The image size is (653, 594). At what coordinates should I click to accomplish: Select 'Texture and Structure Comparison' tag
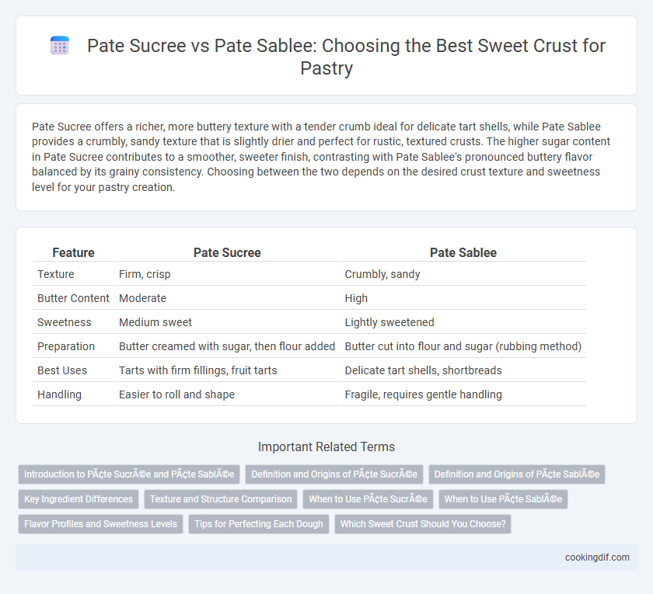pos(221,499)
